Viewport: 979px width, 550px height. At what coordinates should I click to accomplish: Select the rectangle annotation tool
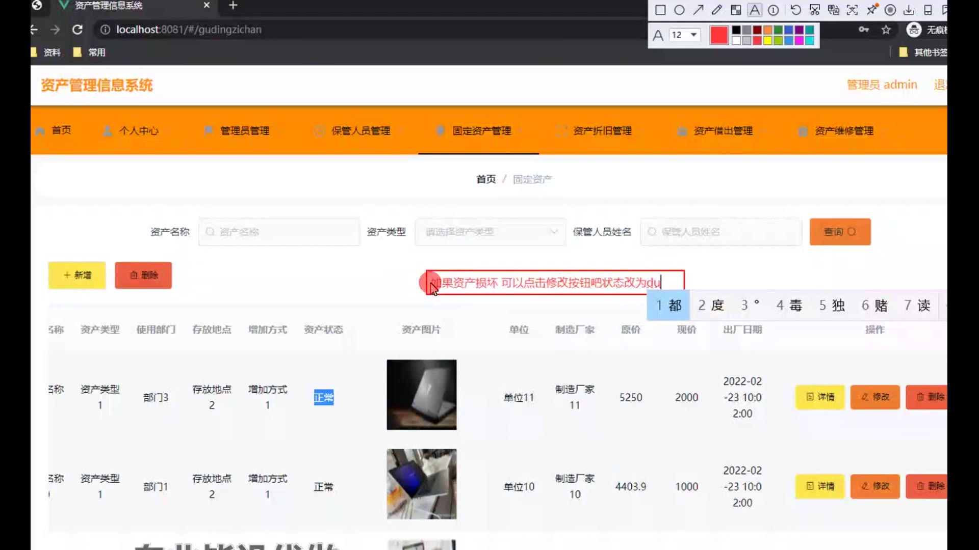pos(660,10)
